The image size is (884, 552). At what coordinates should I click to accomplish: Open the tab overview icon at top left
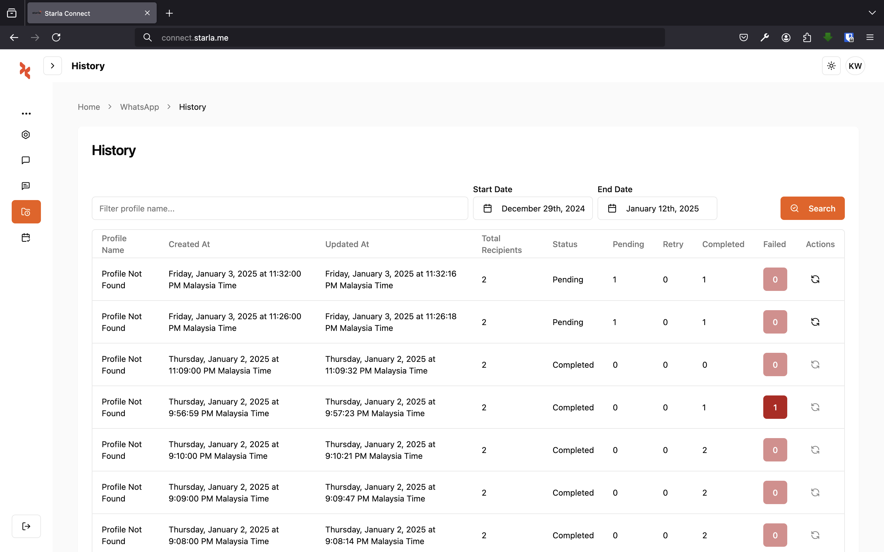pos(12,13)
